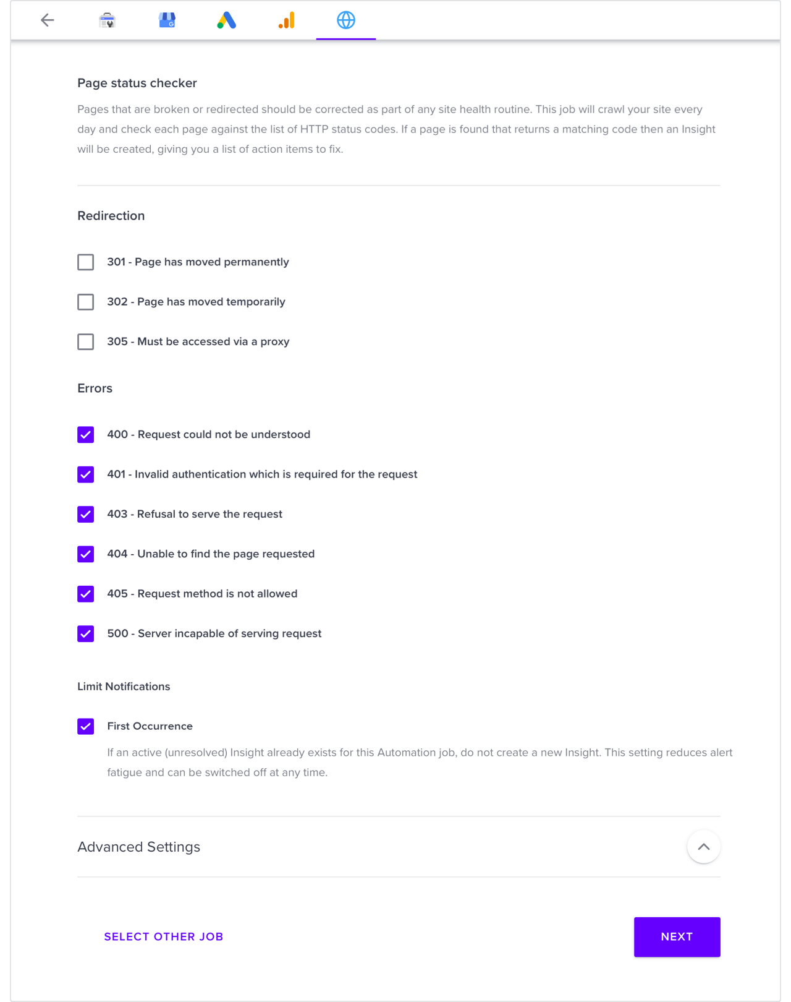Disable the 500 Server incapable checkbox

(86, 633)
